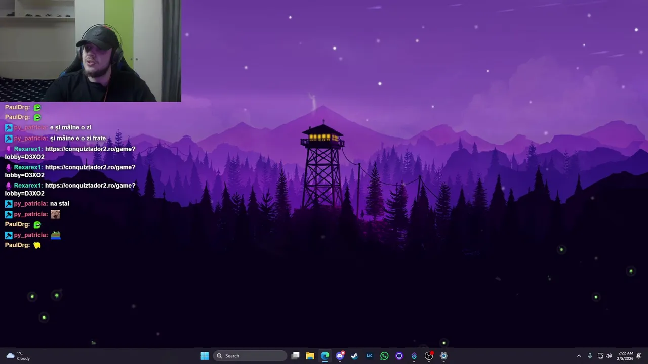The height and width of the screenshot is (364, 648).
Task: Click the taskbar Search box
Action: [x=250, y=356]
